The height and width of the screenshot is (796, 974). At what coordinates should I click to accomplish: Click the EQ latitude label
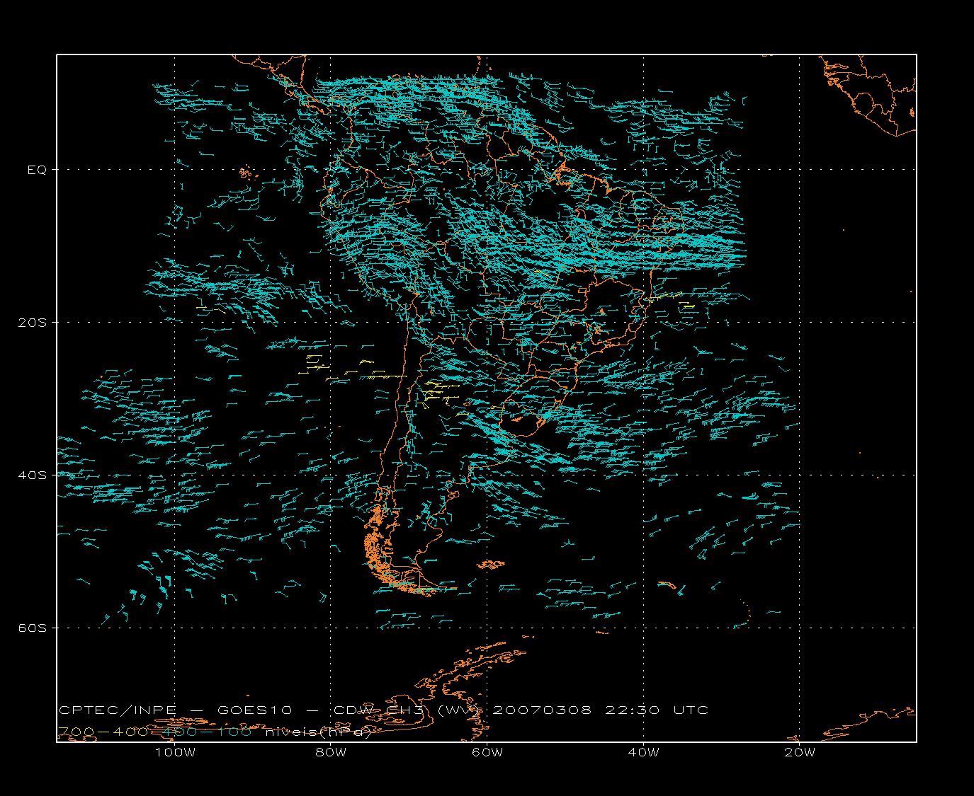37,170
